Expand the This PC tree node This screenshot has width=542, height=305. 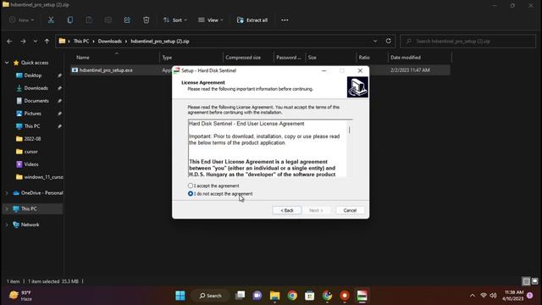(x=6, y=209)
